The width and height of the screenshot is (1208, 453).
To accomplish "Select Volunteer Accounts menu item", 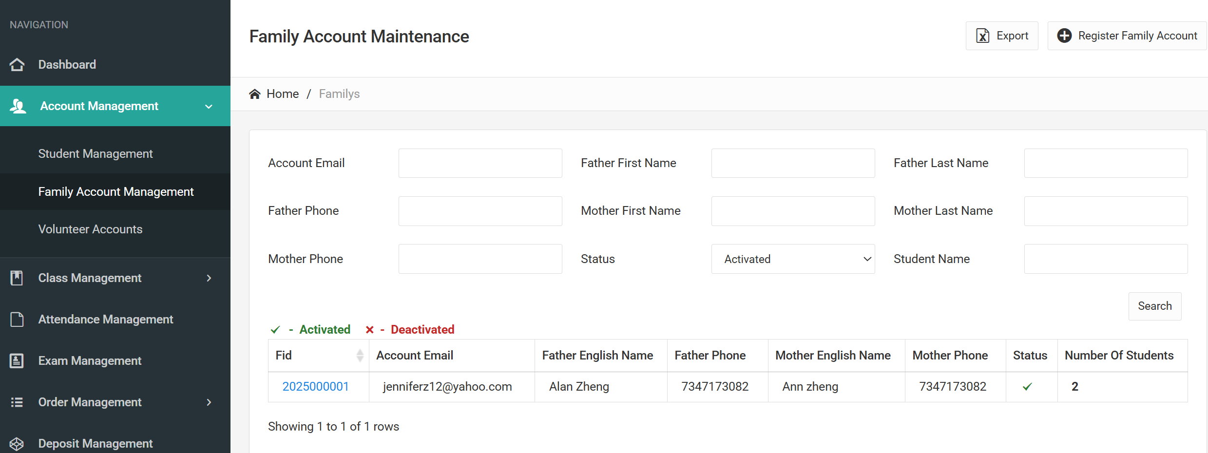I will point(90,229).
